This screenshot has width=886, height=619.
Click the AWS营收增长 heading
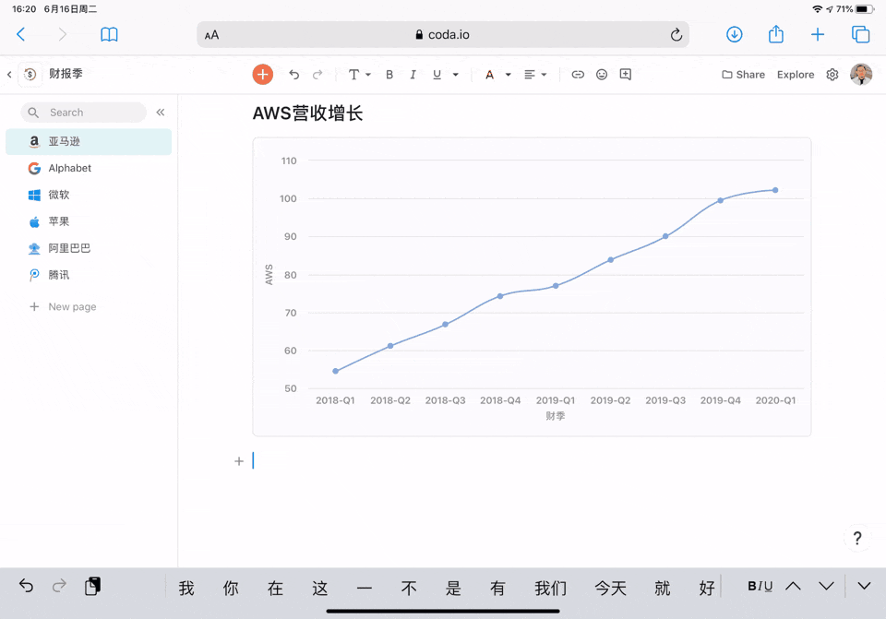(x=307, y=113)
